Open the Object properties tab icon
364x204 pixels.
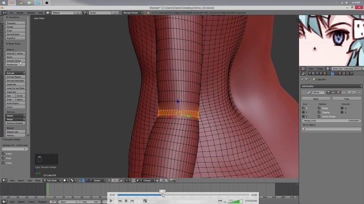click(x=325, y=74)
